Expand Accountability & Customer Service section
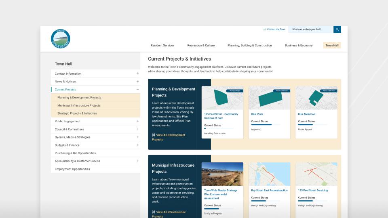The image size is (388, 218). [137, 161]
